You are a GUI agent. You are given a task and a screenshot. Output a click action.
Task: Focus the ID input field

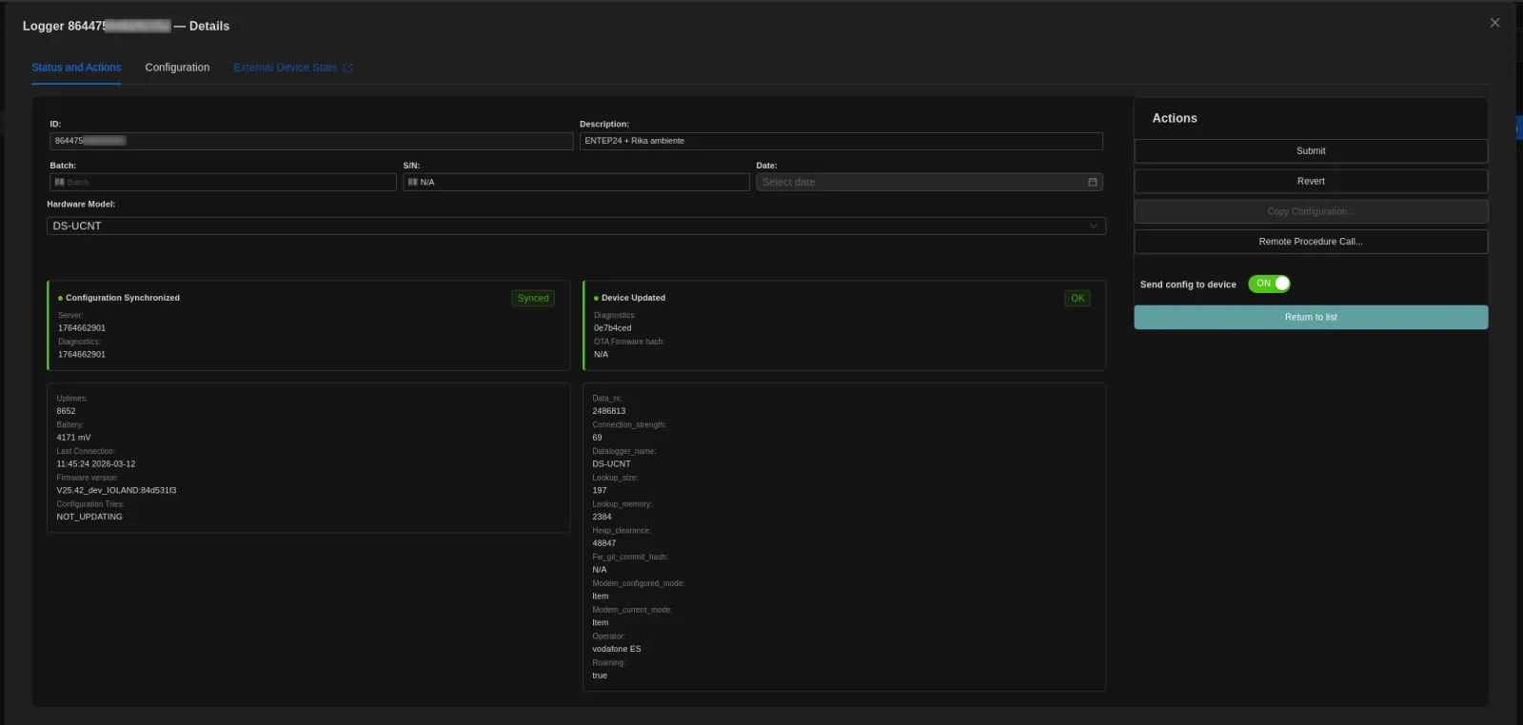(311, 141)
